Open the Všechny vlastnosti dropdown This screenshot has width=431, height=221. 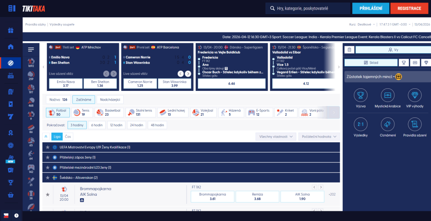pos(276,136)
